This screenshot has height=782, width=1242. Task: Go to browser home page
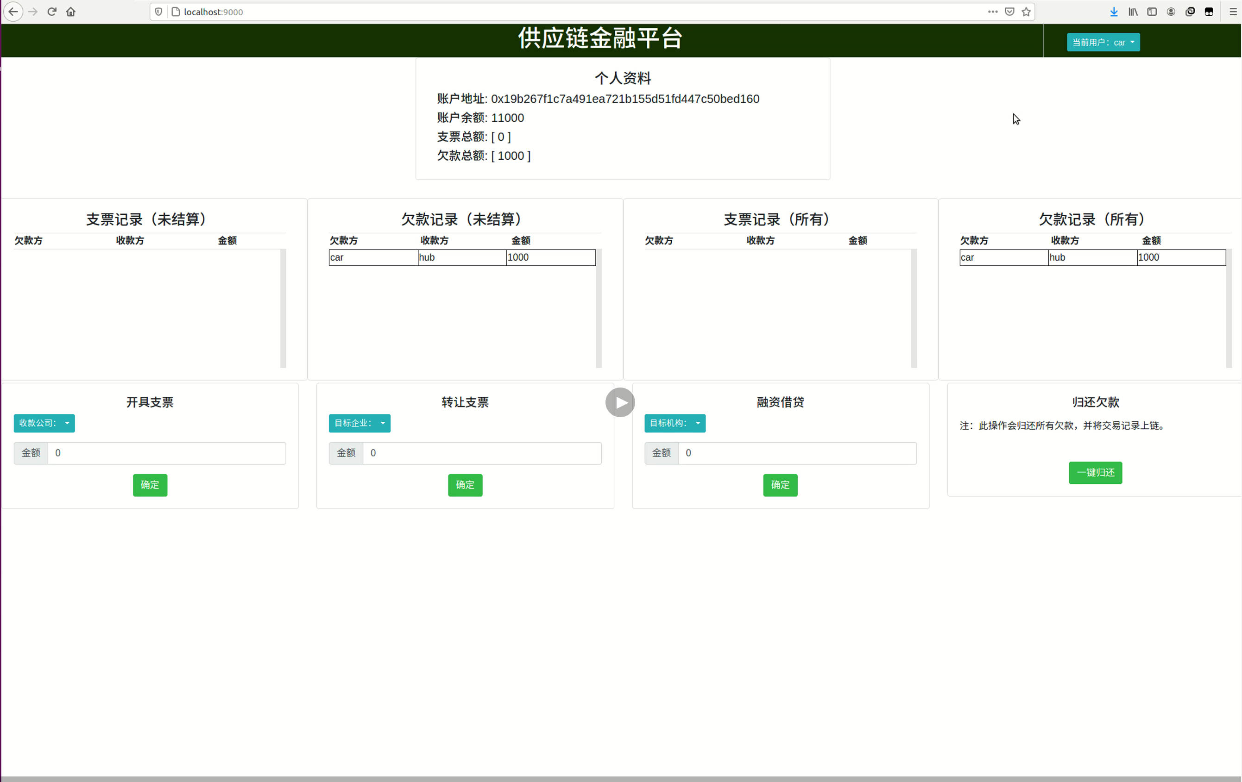click(71, 11)
